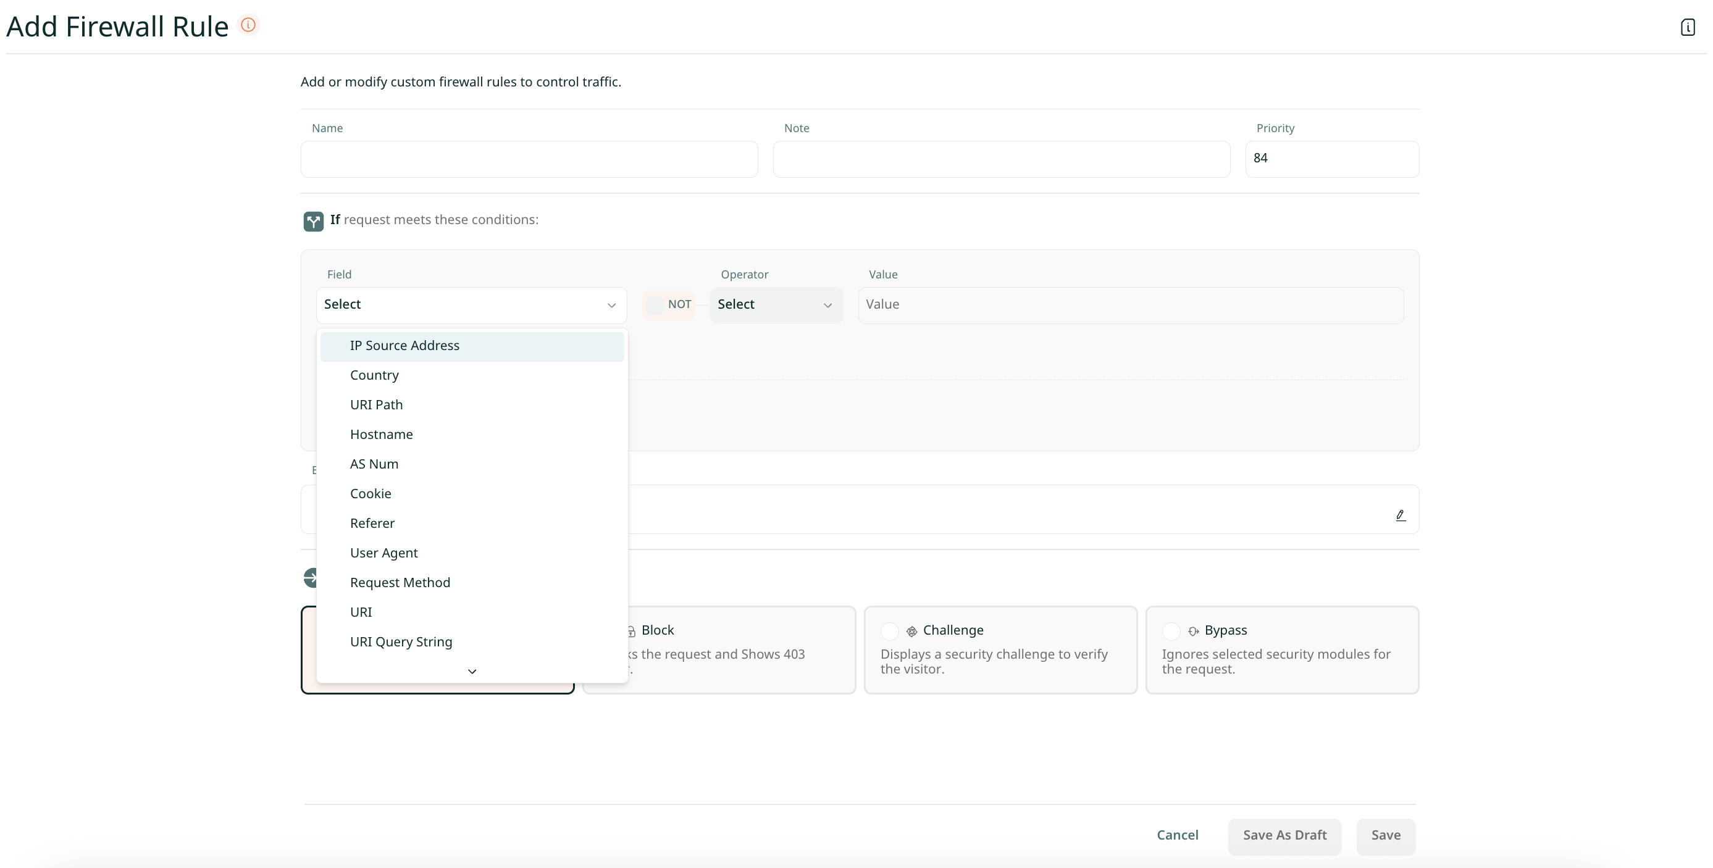Click the orange info icon beside Add Firewall Rule
Viewport: 1713px width, 868px height.
pos(248,25)
